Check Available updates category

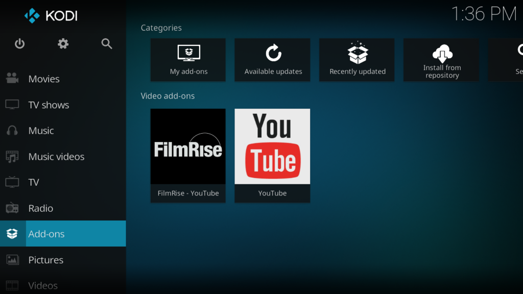pos(273,60)
